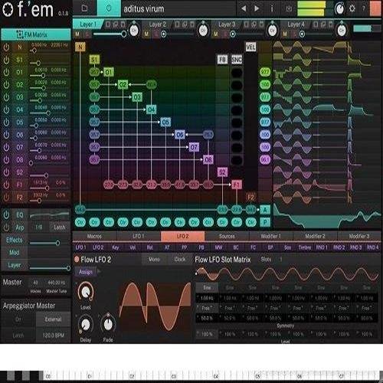The width and height of the screenshot is (383, 383).
Task: Select the VEL matrix column header
Action: point(250,47)
